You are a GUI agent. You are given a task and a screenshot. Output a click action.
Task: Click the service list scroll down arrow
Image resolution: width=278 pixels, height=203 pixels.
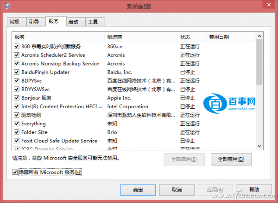[259, 146]
